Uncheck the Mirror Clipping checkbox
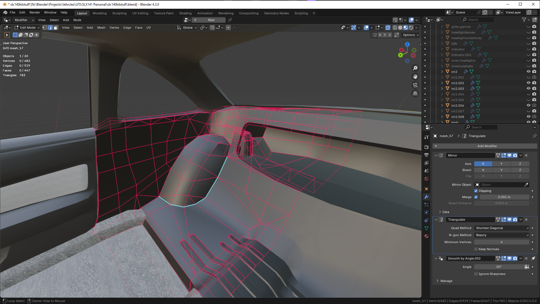 click(476, 191)
